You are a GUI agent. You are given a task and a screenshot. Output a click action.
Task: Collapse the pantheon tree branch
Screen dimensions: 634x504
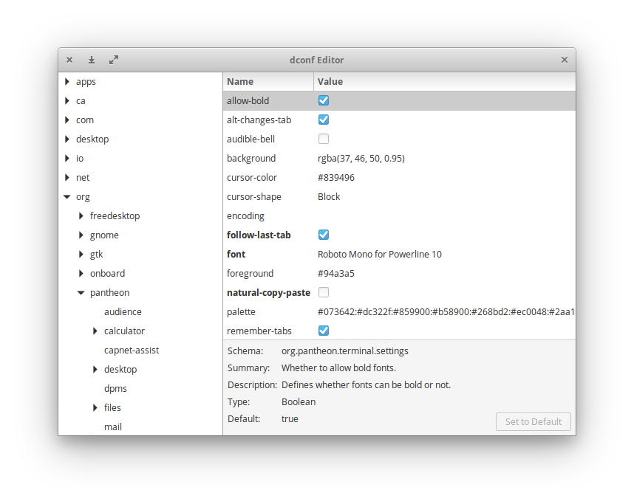[81, 292]
